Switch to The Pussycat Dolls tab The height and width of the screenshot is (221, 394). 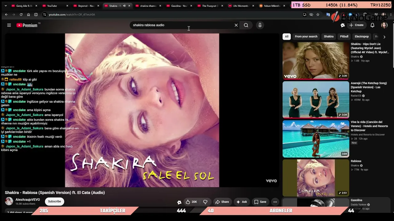pyautogui.click(x=209, y=6)
